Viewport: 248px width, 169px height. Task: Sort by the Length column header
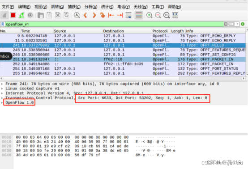pos(178,31)
